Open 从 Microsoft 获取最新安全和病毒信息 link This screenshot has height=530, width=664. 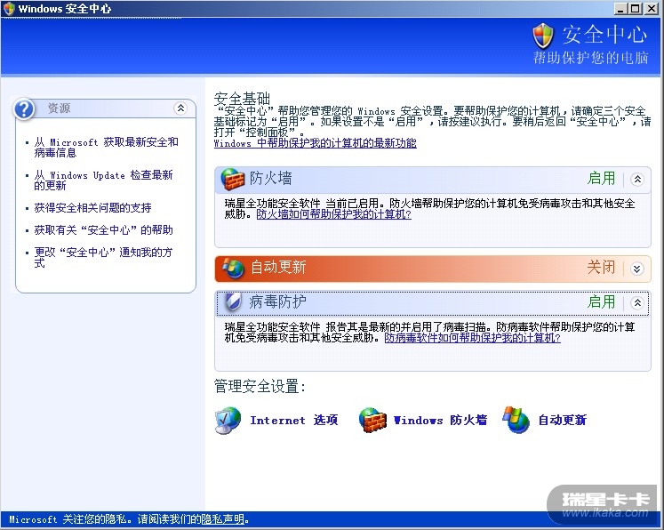107,148
